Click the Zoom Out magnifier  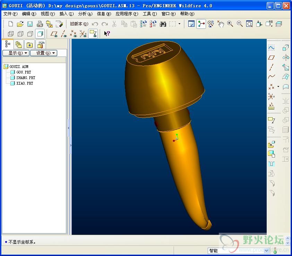240,24
